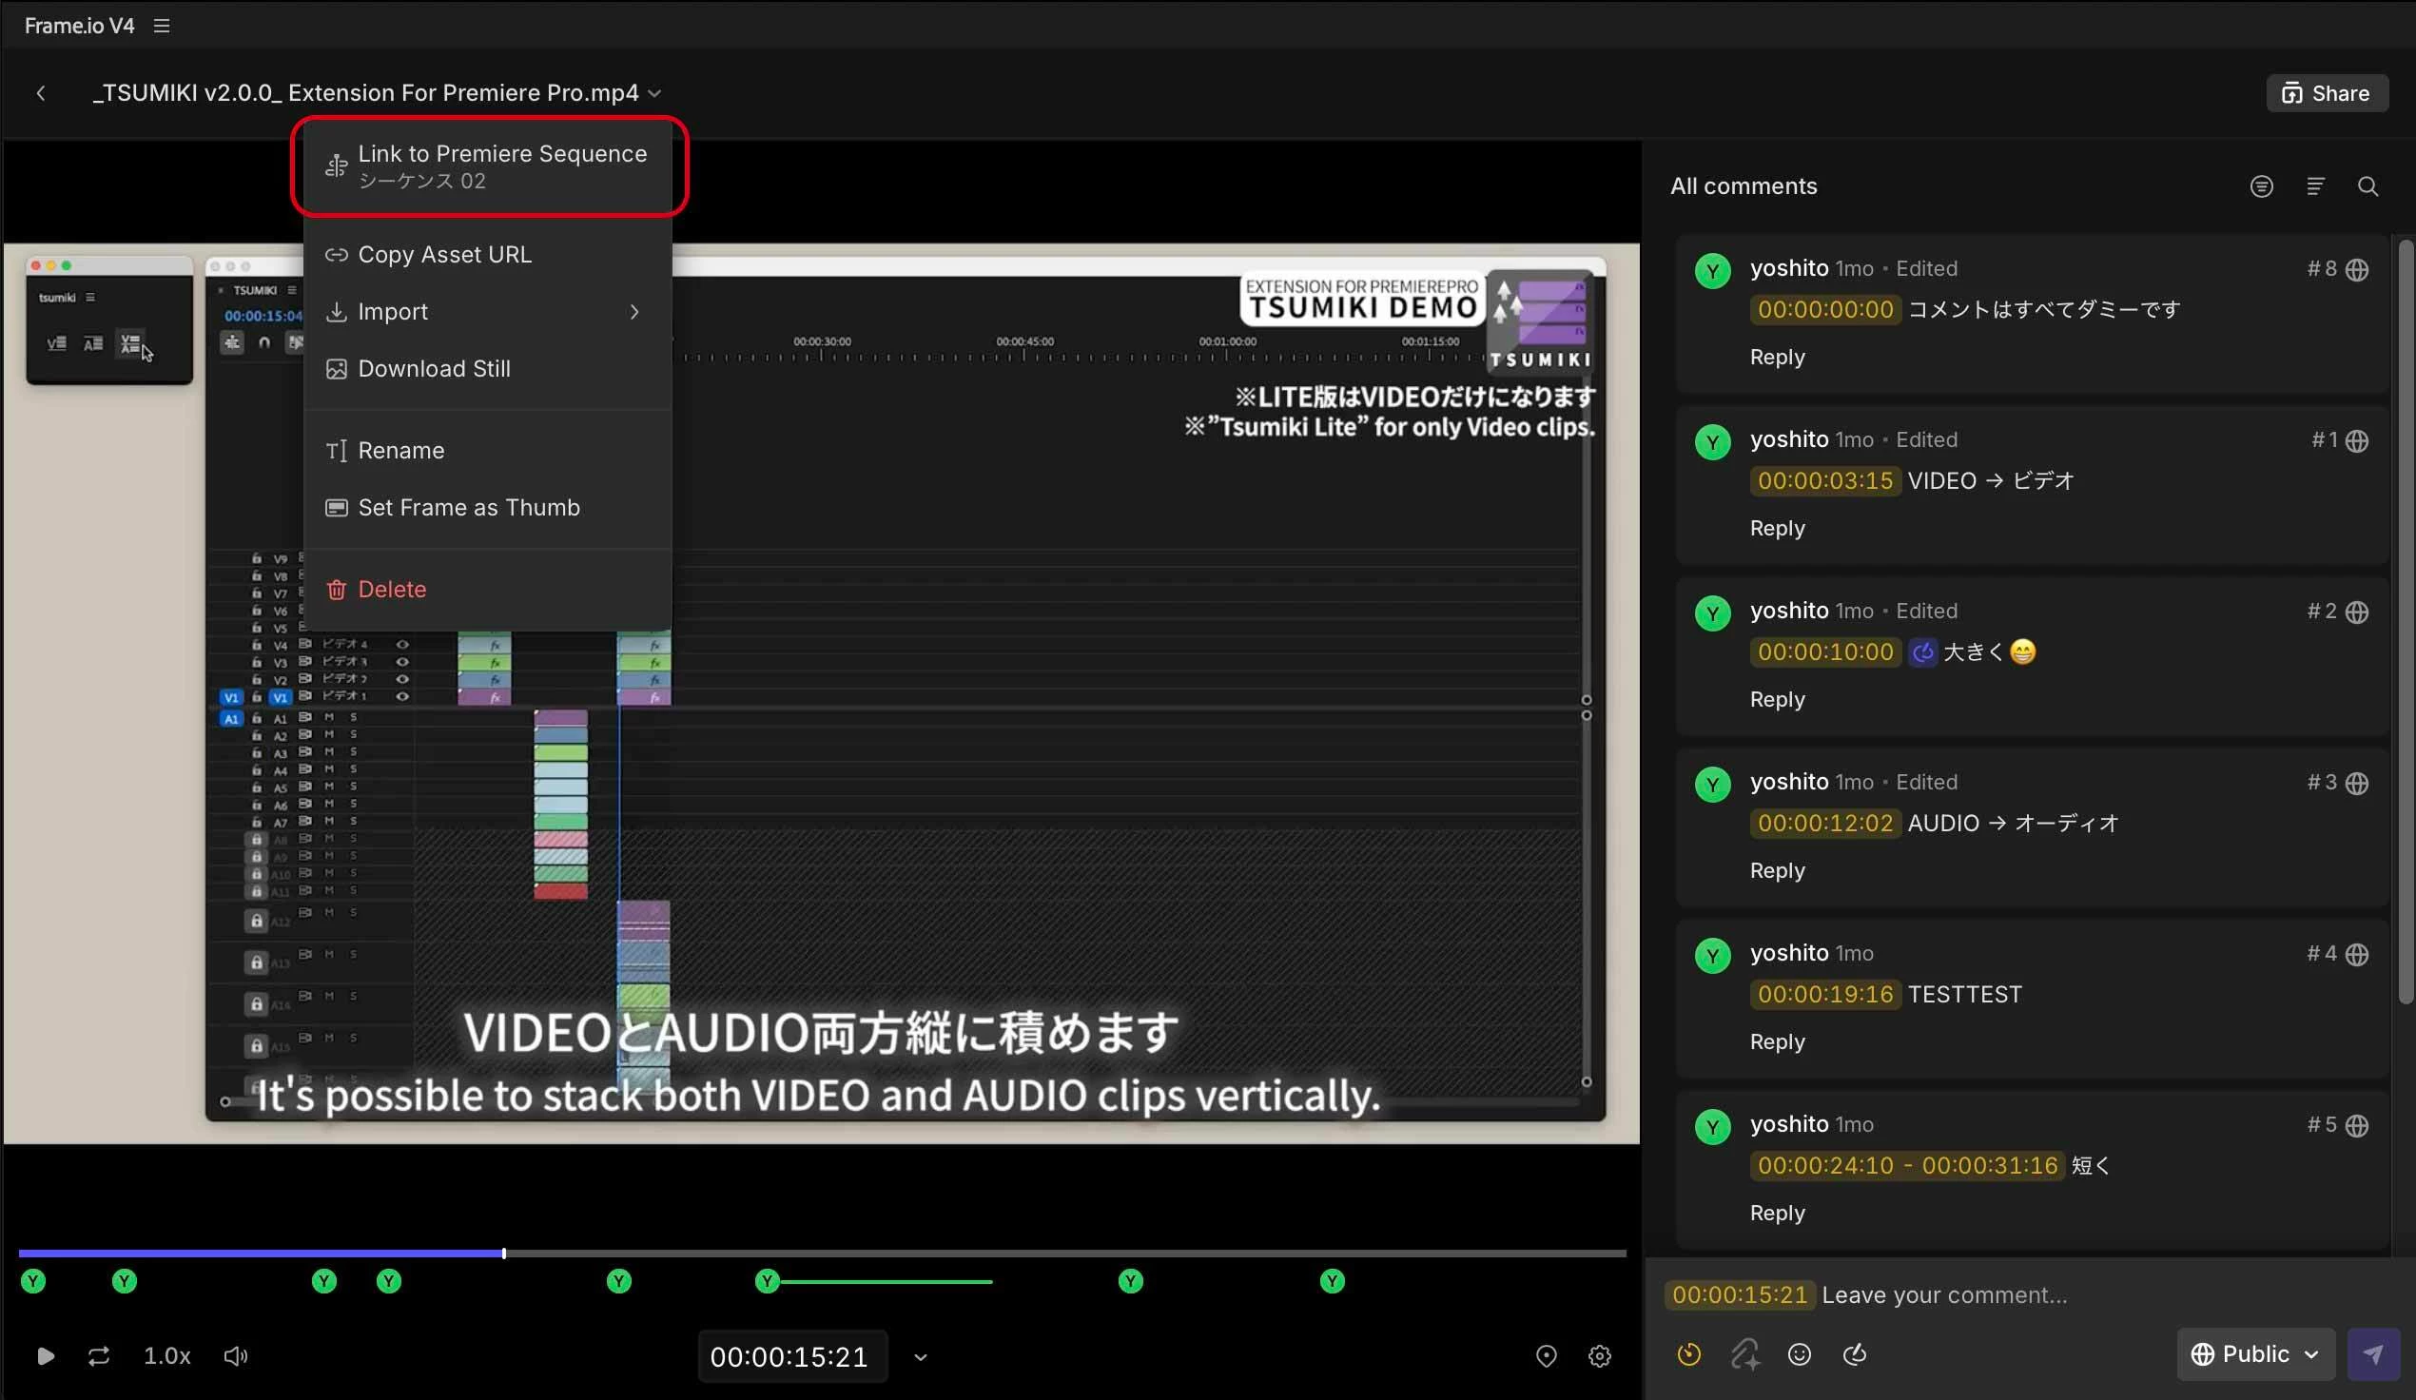Open the Frame.io V4 hamburger menu
The image size is (2416, 1400).
coord(161,26)
